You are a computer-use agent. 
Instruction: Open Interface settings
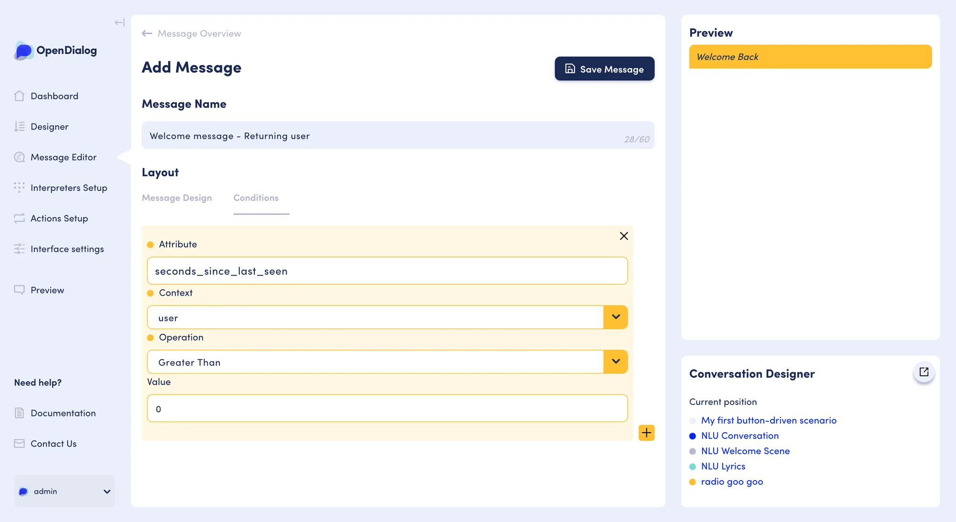67,249
